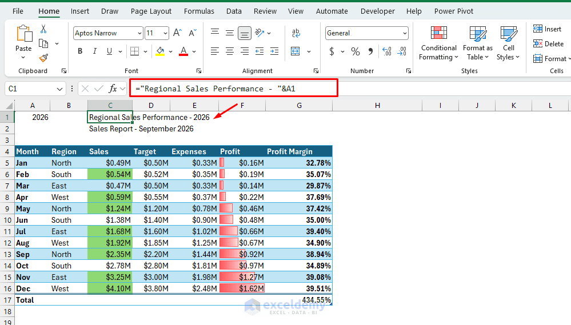
Task: Click the Top Align icon
Action: click(215, 33)
